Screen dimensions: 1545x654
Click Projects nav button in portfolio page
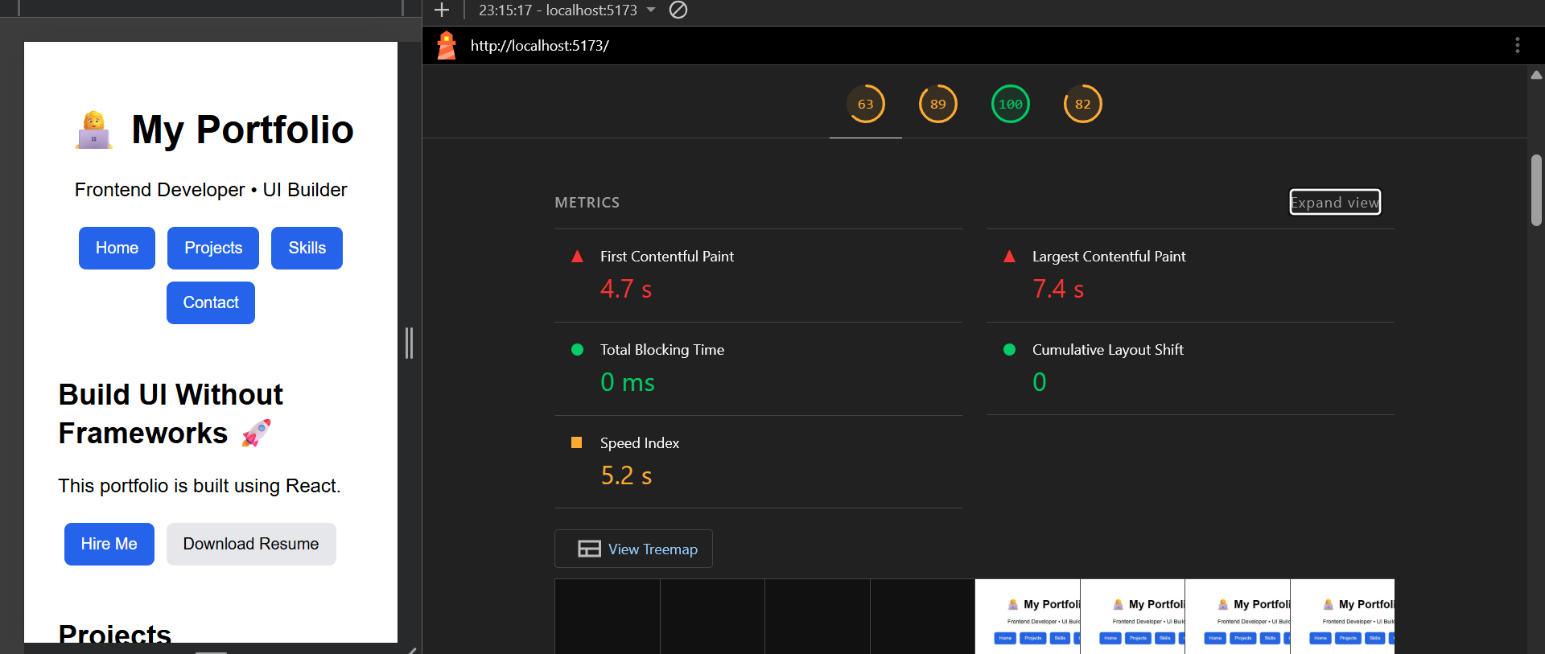[213, 248]
